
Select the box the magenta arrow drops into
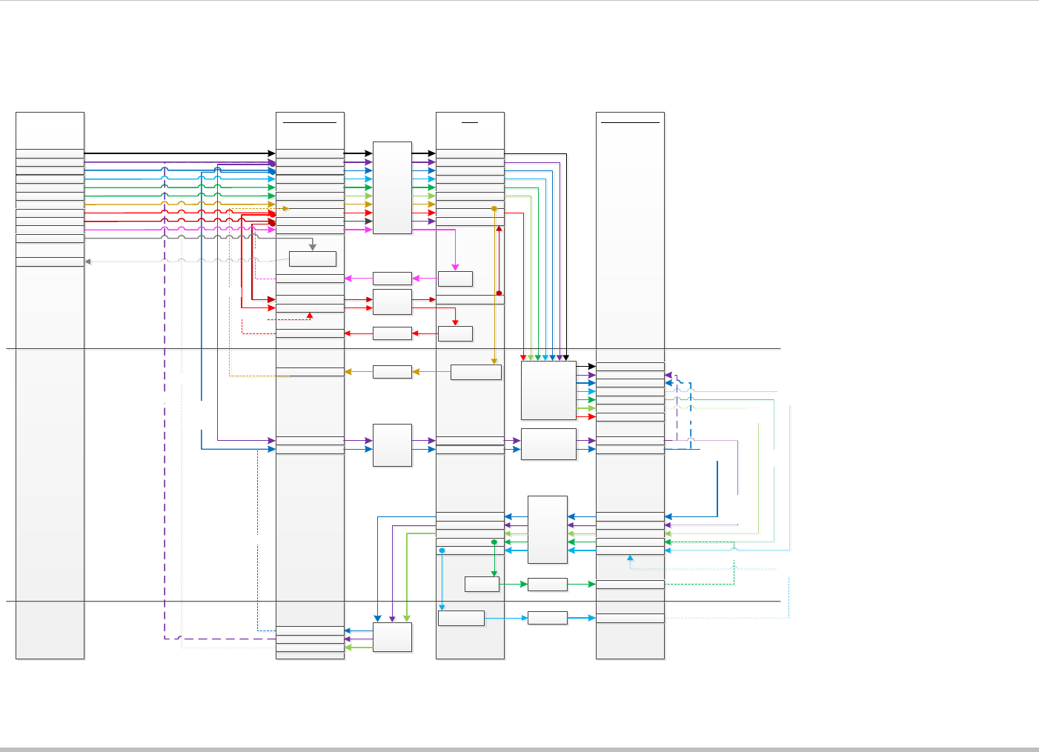455,279
